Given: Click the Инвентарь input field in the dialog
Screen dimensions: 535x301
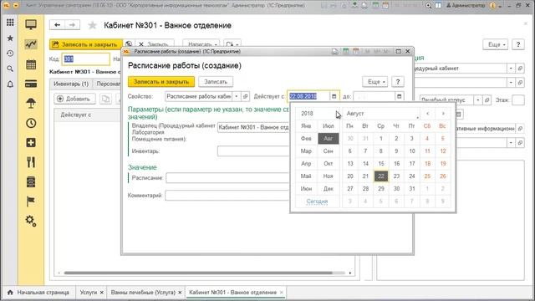Looking at the screenshot, I should click(253, 151).
